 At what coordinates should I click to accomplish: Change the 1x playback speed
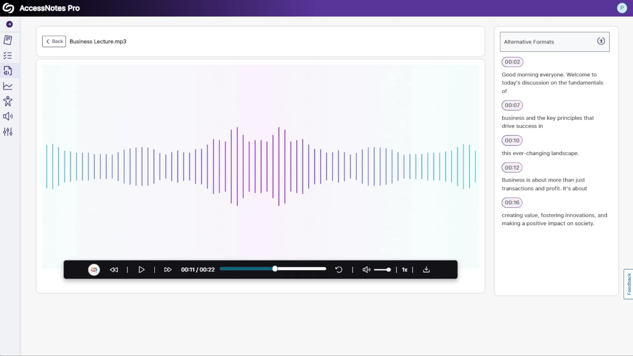(x=405, y=270)
